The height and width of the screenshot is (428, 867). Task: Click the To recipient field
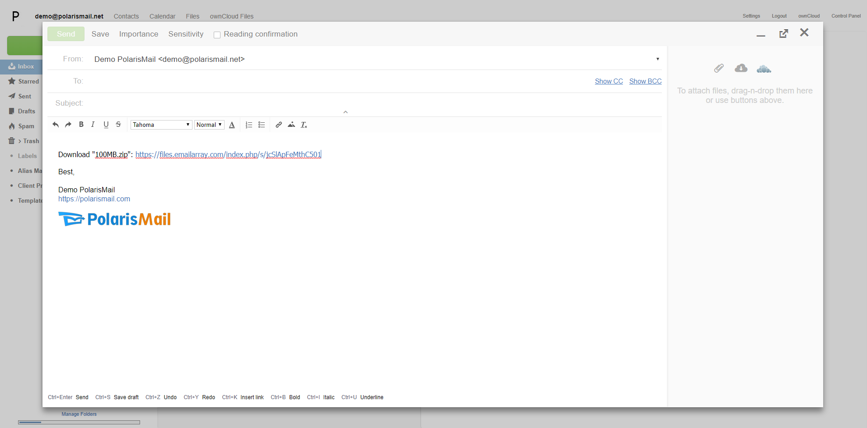339,81
